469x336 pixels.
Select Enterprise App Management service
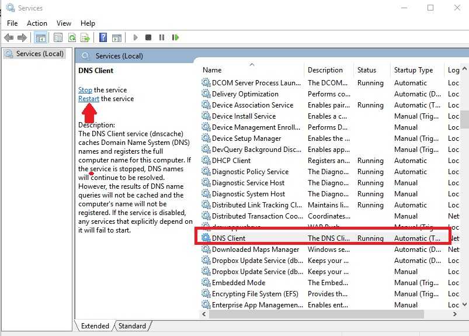258,304
